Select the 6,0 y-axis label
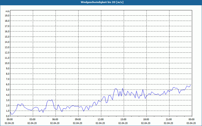This screenshot has width=202, height=126. 8,84
